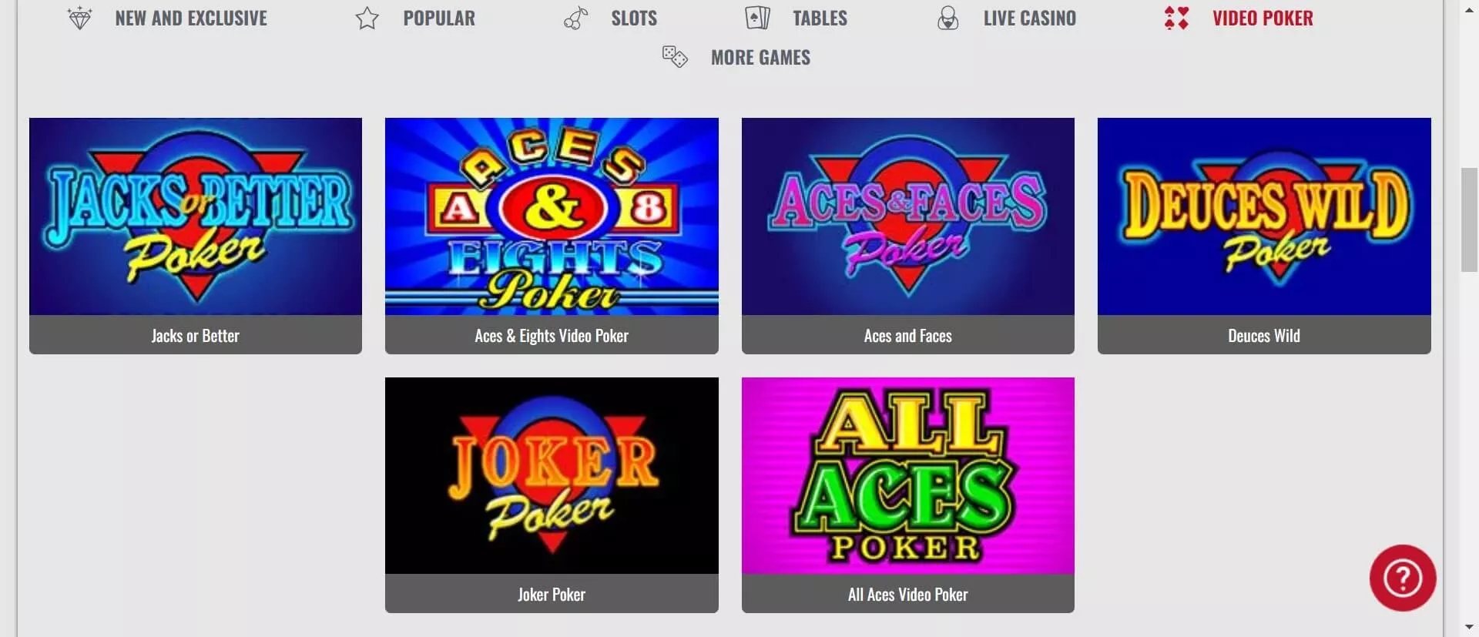
Task: Open the Live Casino tab
Action: [1029, 18]
